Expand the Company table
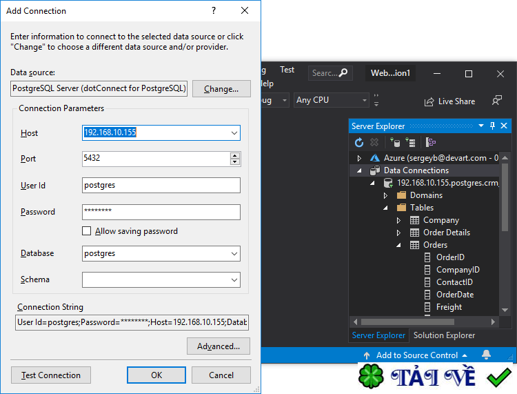 coord(398,220)
